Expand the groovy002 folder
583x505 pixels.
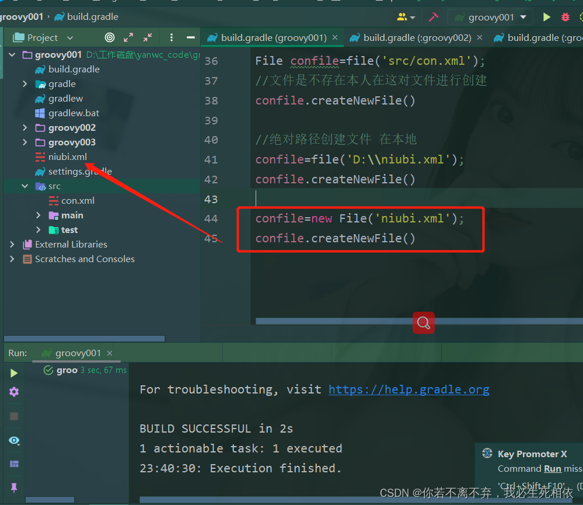25,127
